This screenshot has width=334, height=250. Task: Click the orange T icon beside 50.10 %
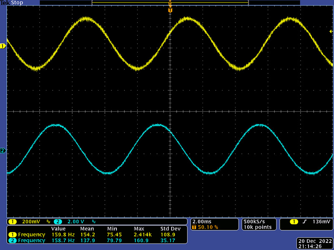[194, 227]
